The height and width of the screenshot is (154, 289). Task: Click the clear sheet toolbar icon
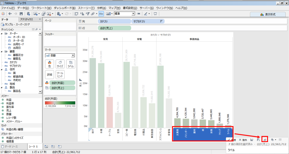click(x=49, y=14)
